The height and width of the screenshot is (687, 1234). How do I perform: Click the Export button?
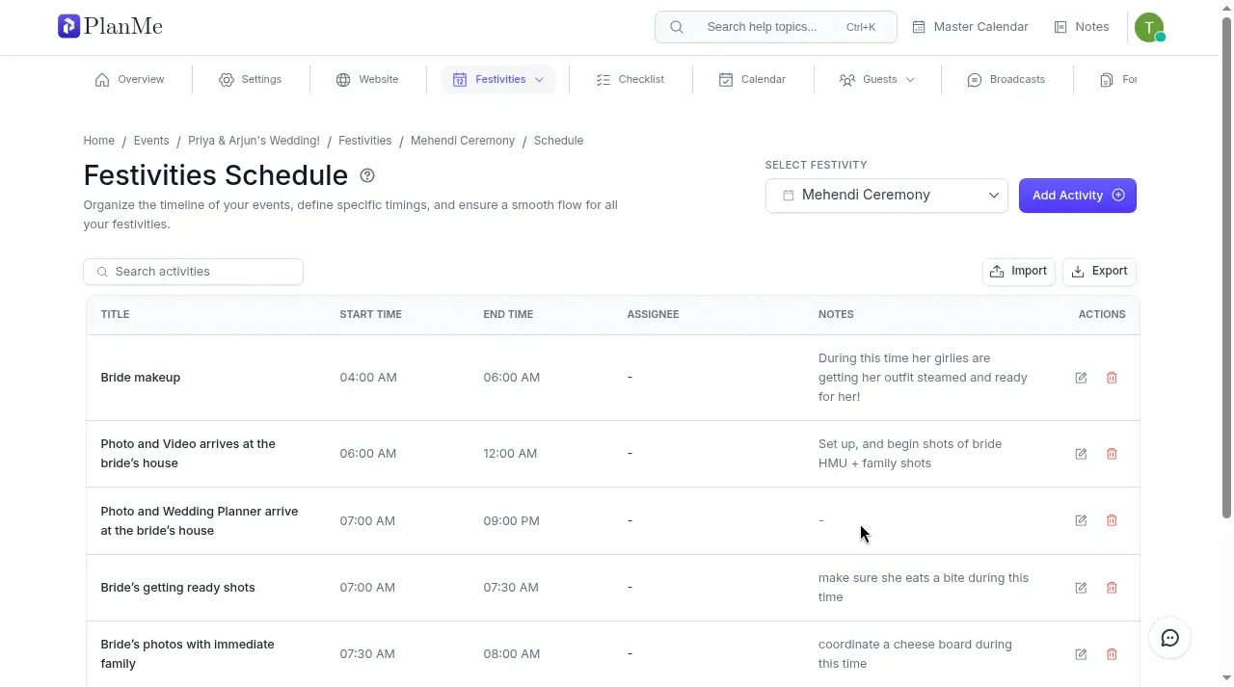[x=1099, y=272]
